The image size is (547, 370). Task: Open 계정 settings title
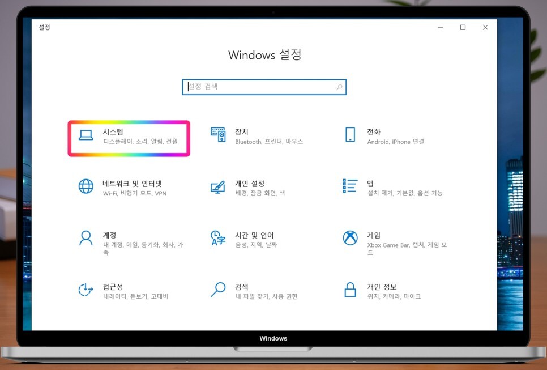[109, 235]
